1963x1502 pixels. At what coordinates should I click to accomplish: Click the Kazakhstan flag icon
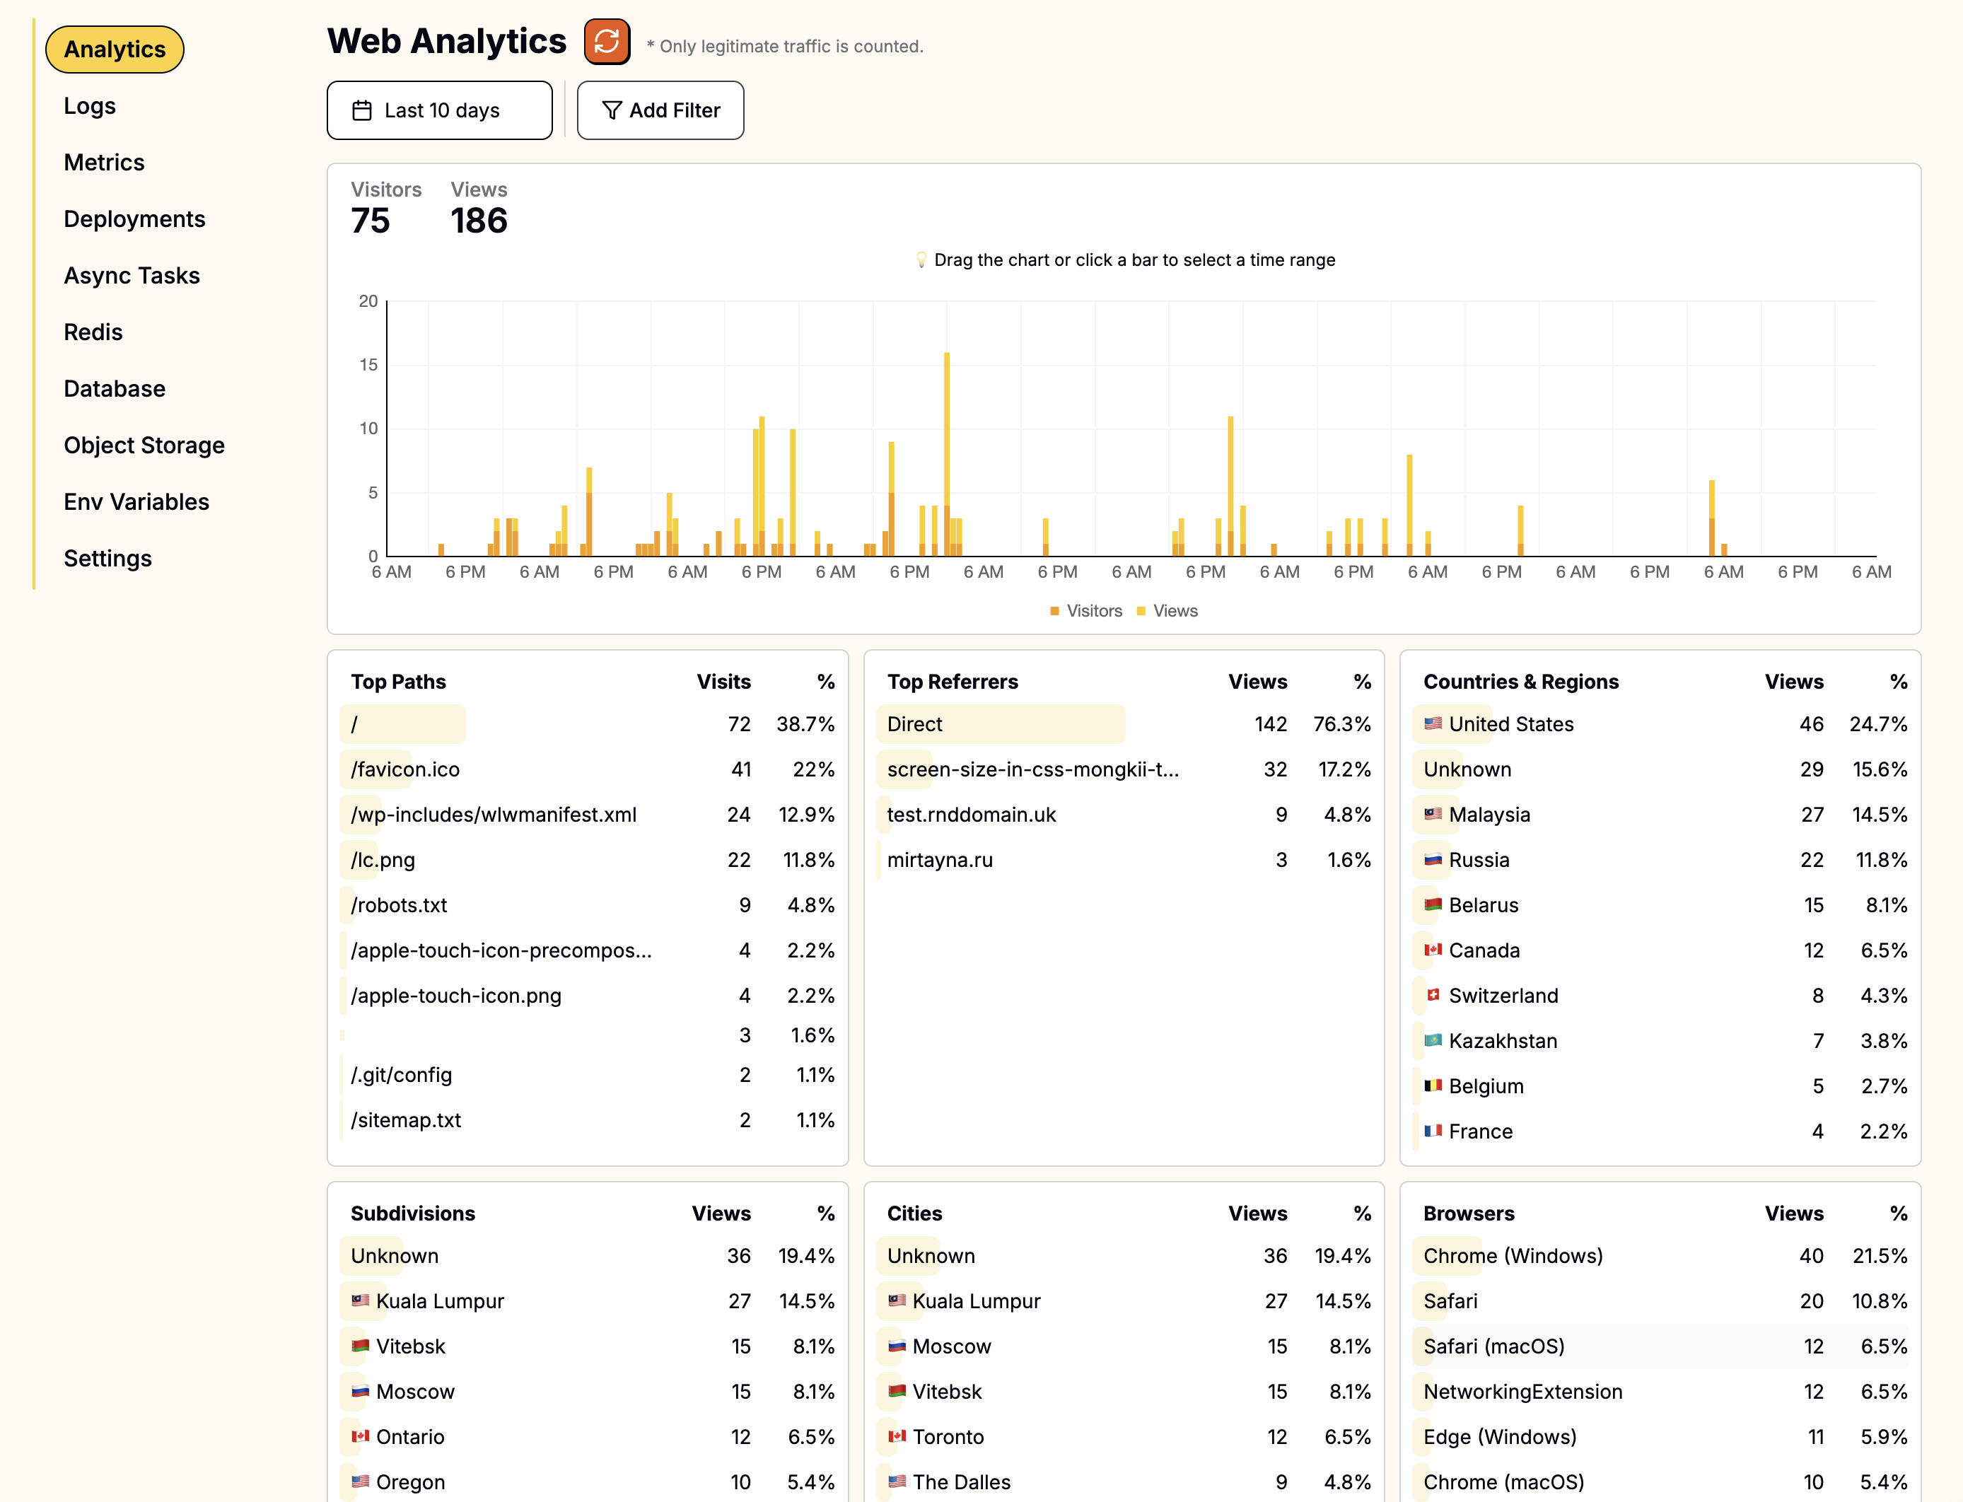tap(1433, 1040)
